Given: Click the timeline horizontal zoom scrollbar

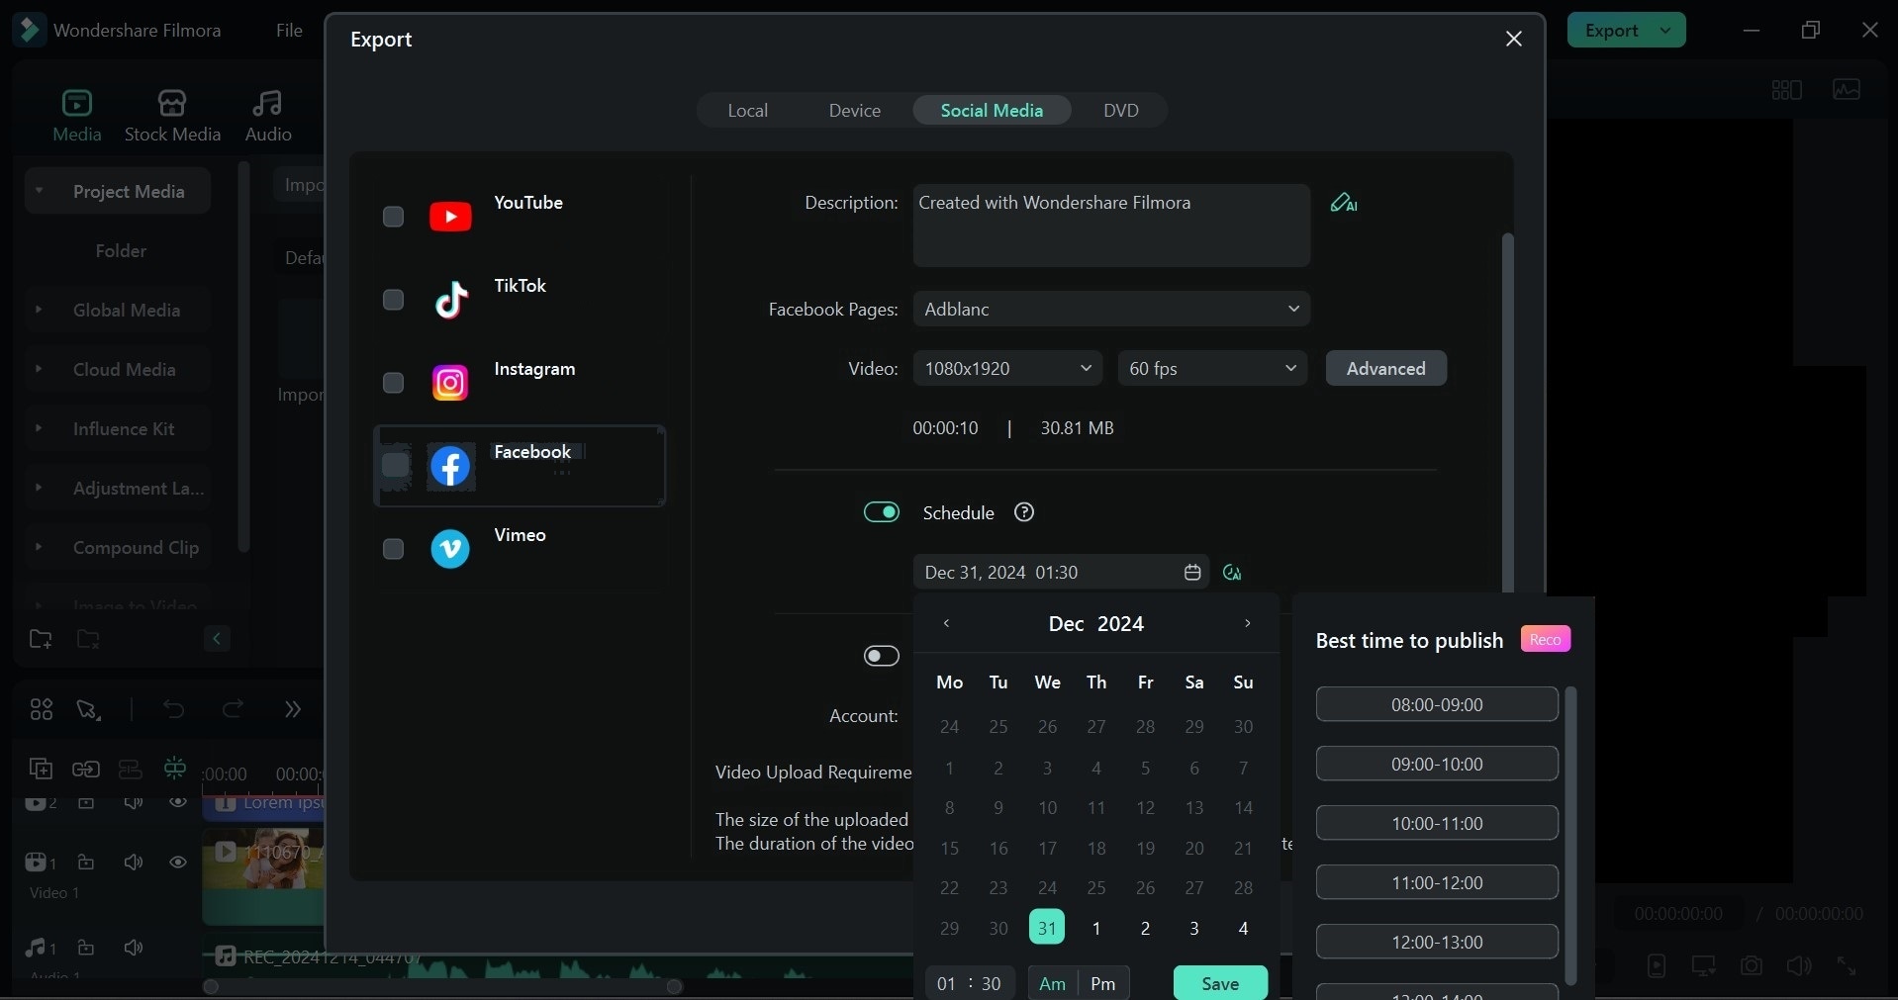Looking at the screenshot, I should tap(442, 986).
